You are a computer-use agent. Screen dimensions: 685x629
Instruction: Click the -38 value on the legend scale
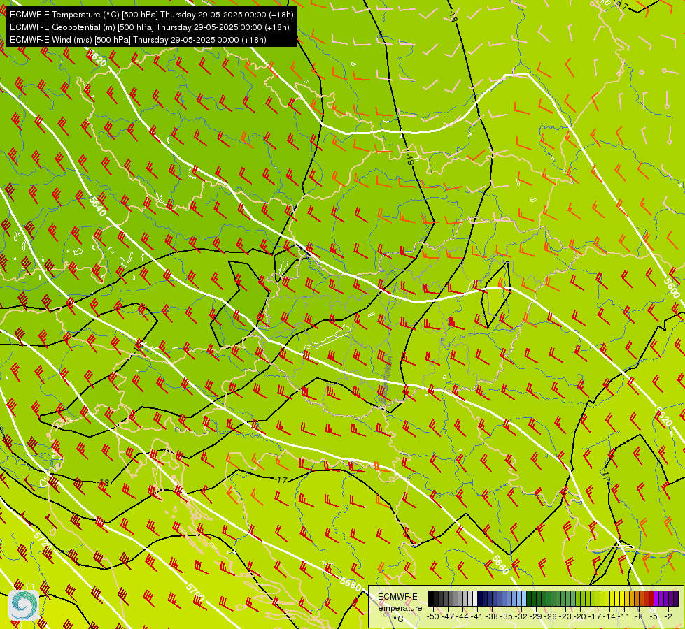pos(492,616)
